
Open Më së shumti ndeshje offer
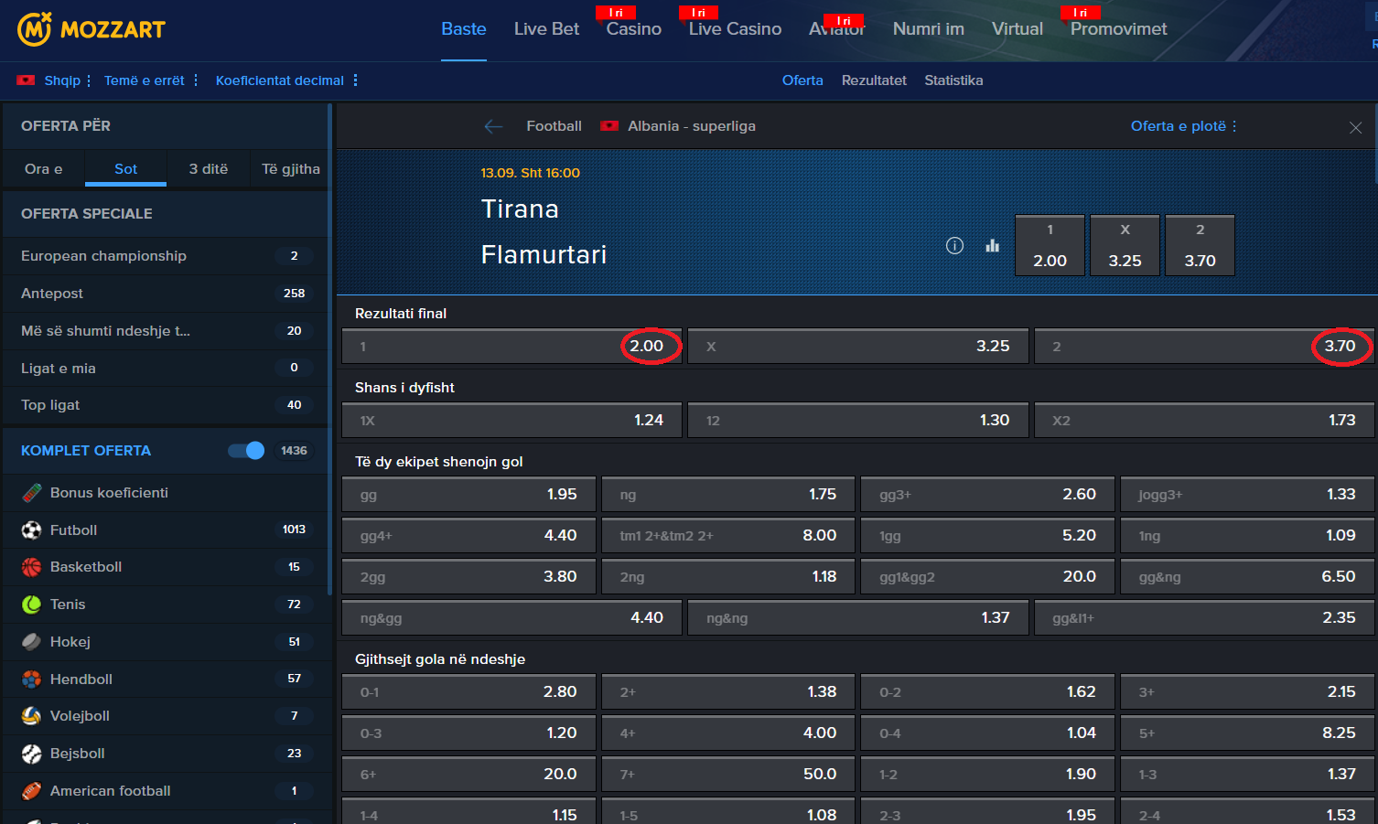click(x=166, y=331)
